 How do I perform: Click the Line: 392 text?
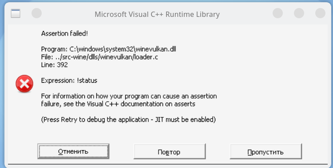pos(54,65)
